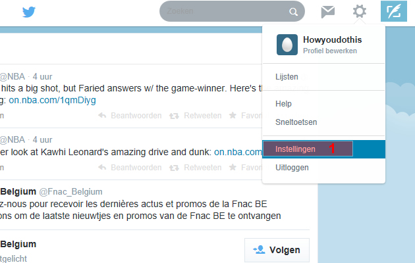415x263 pixels.
Task: Select Lijsten from the menu
Action: 287,77
